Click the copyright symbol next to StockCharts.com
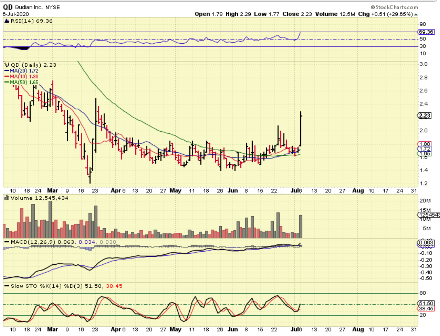 pos(373,7)
